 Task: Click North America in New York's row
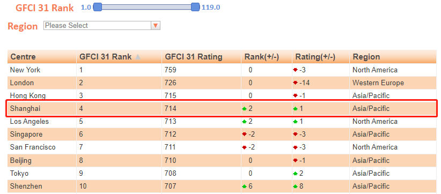(x=375, y=70)
